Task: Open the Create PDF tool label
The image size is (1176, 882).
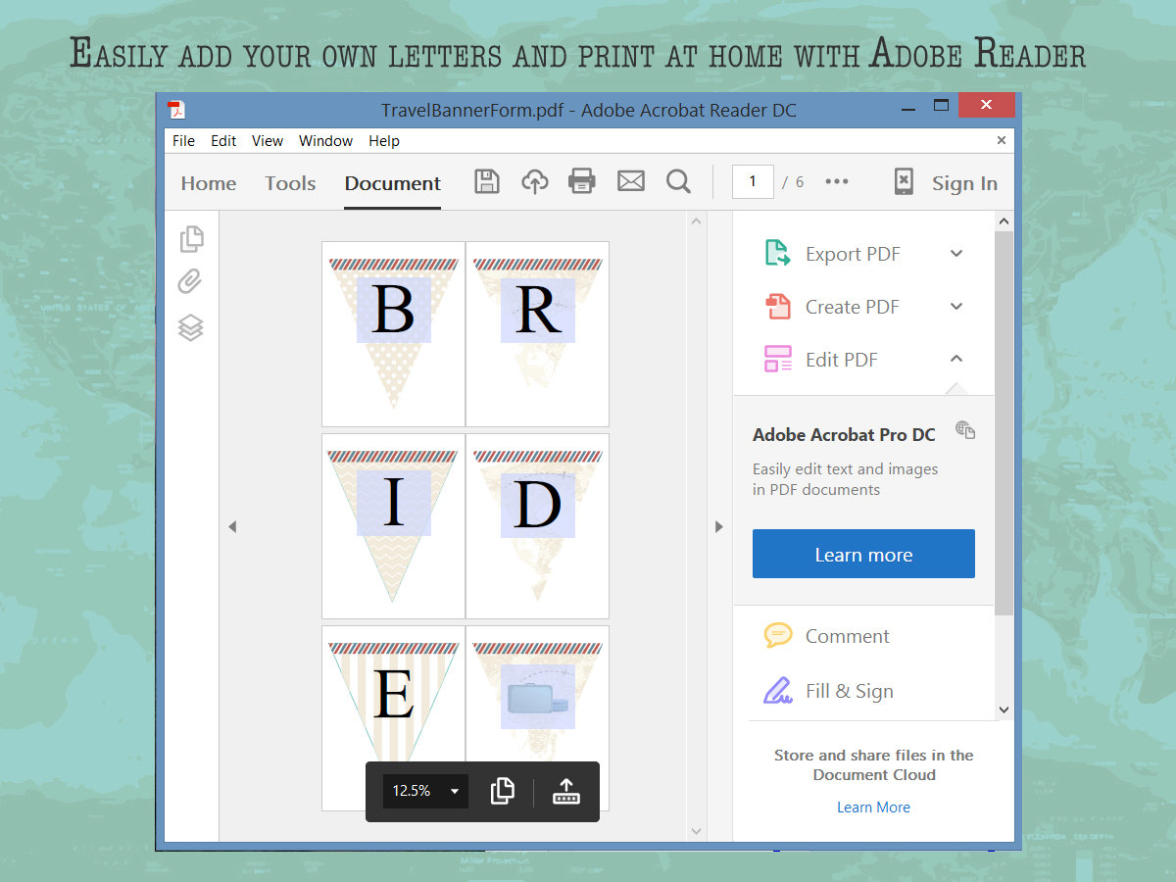Action: click(853, 307)
